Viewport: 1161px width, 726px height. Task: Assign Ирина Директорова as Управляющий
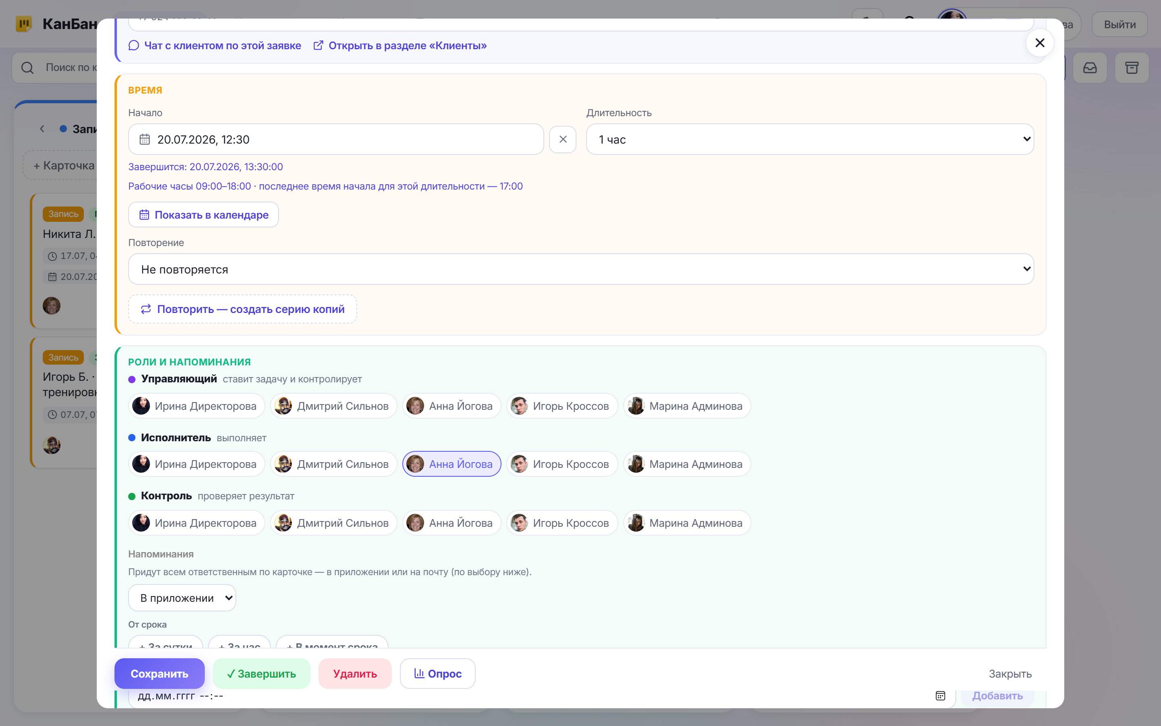click(196, 406)
